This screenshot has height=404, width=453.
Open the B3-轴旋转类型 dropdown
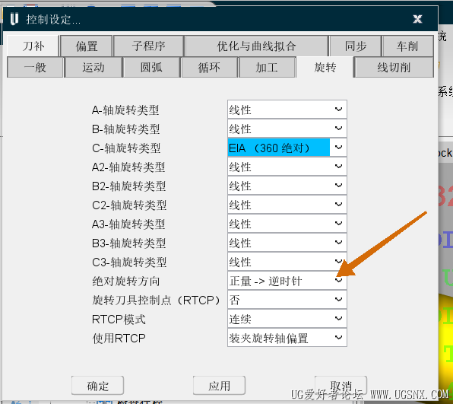[x=287, y=243]
